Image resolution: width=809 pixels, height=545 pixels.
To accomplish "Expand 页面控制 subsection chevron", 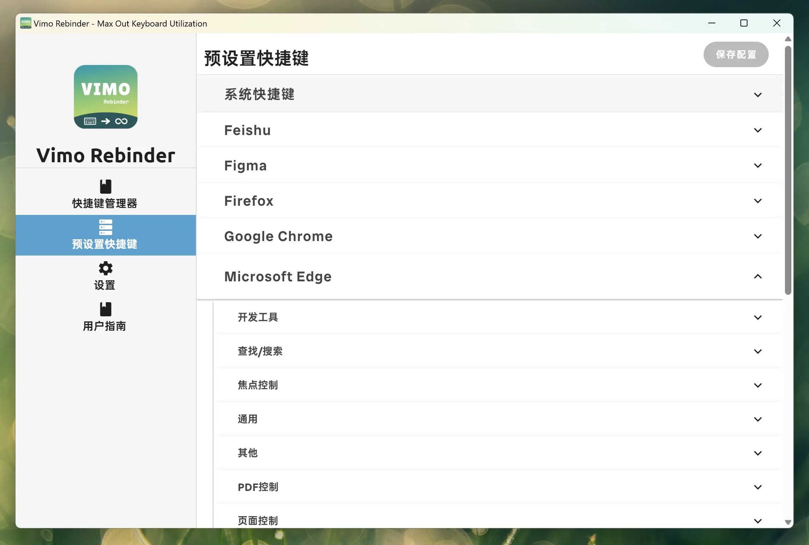I will (758, 521).
